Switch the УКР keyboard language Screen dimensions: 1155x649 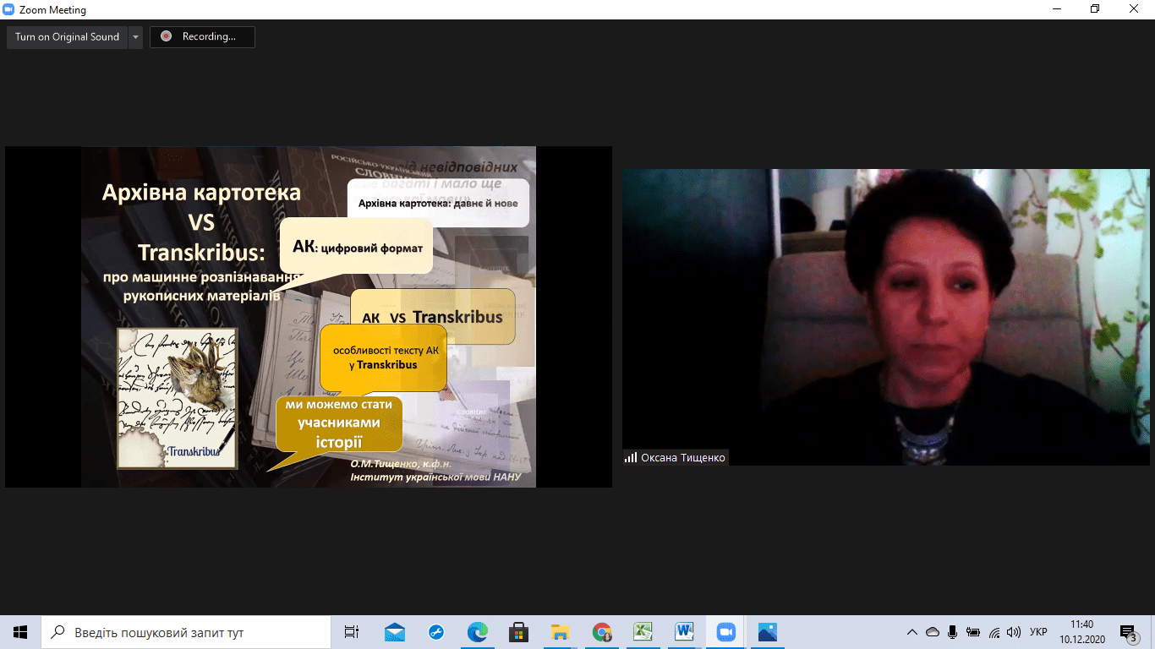pos(1039,632)
